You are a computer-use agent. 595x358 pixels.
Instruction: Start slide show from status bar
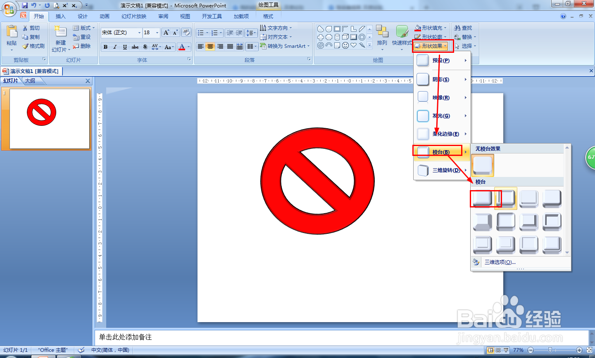(x=506, y=350)
